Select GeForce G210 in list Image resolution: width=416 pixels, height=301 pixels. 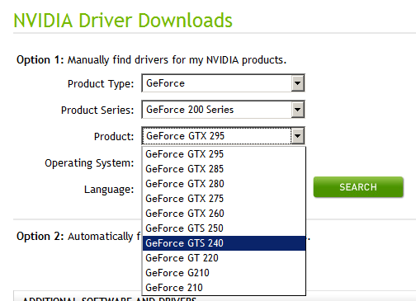click(x=224, y=273)
